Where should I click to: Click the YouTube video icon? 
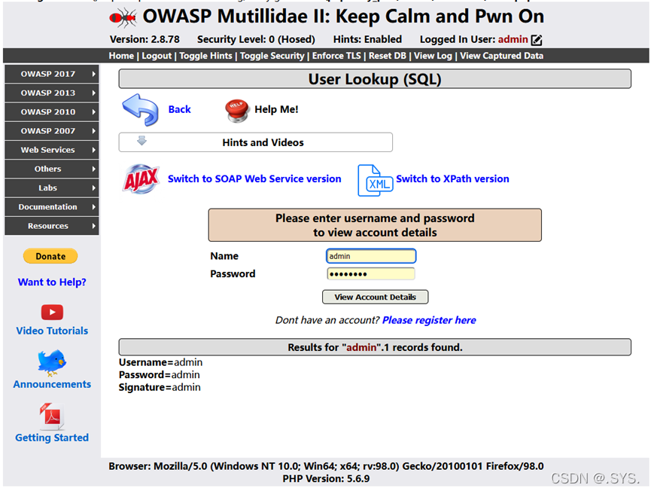[53, 312]
